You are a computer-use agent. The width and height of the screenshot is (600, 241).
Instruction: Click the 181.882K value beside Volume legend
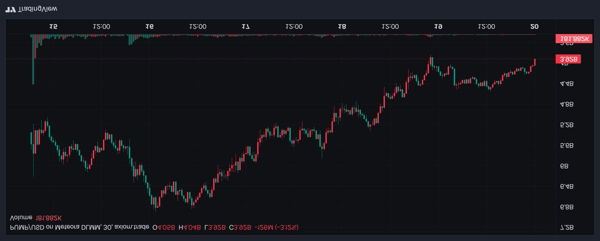point(48,219)
